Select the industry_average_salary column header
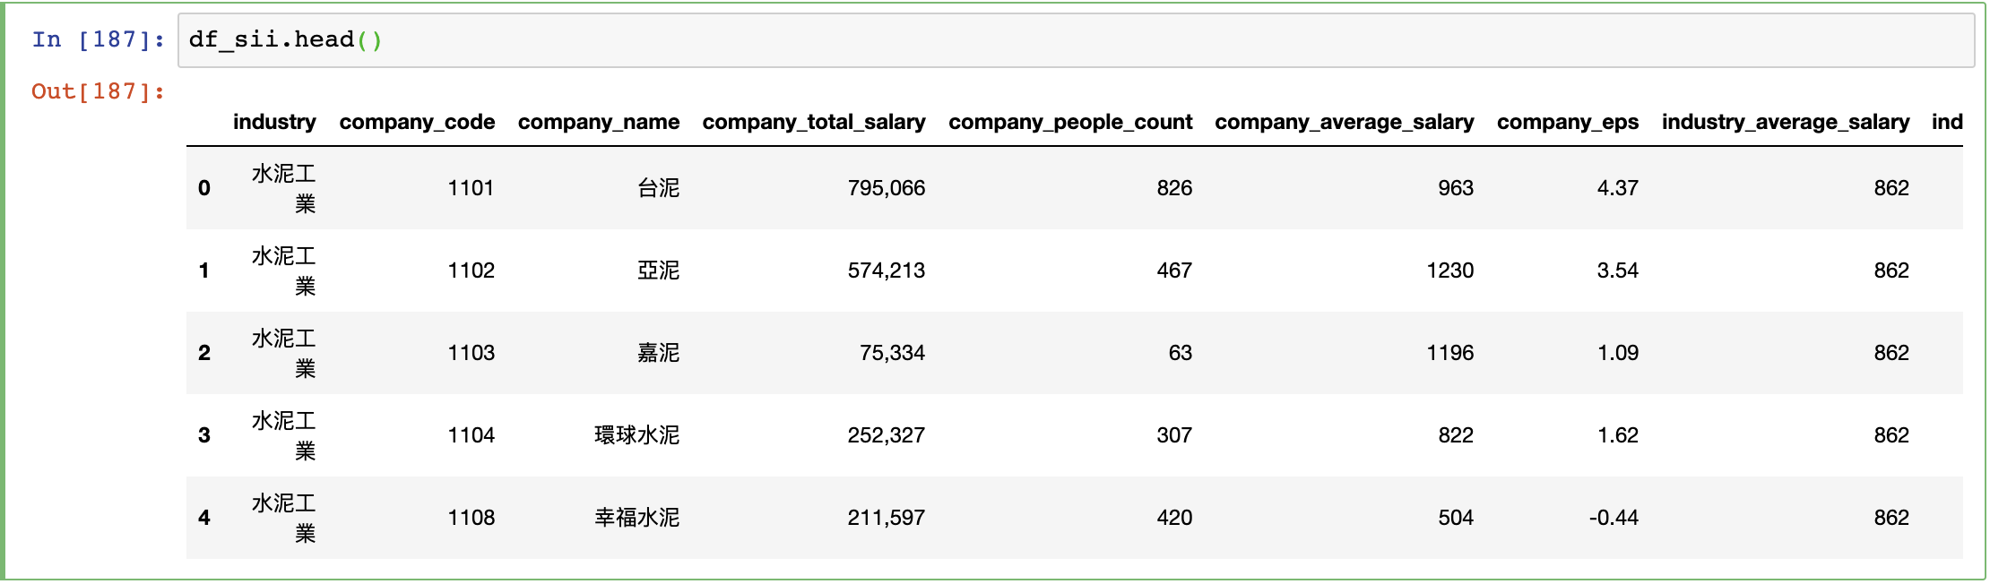The image size is (1990, 584). point(1786,122)
